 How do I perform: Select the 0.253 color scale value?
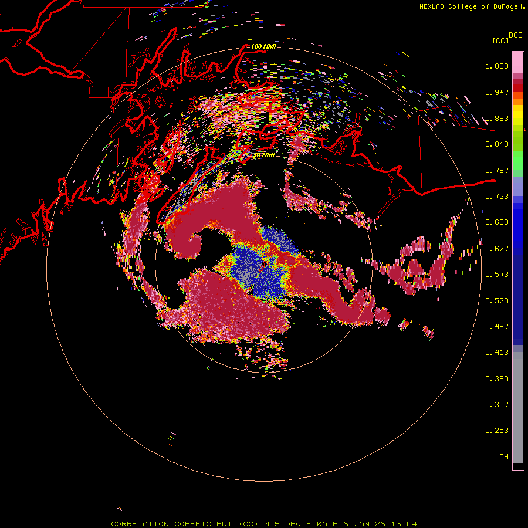[x=497, y=431]
